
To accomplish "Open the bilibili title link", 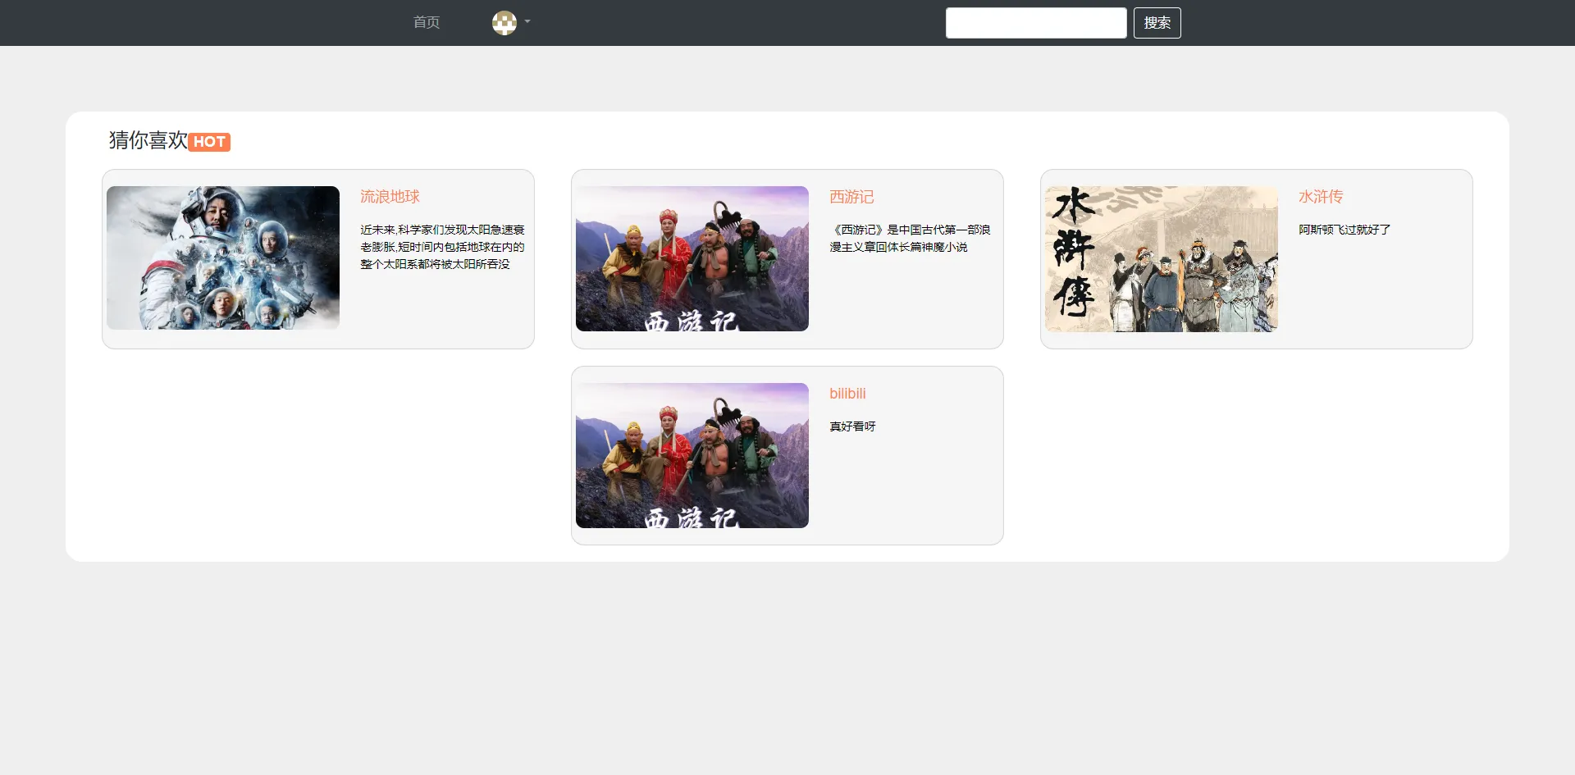I will [x=847, y=394].
